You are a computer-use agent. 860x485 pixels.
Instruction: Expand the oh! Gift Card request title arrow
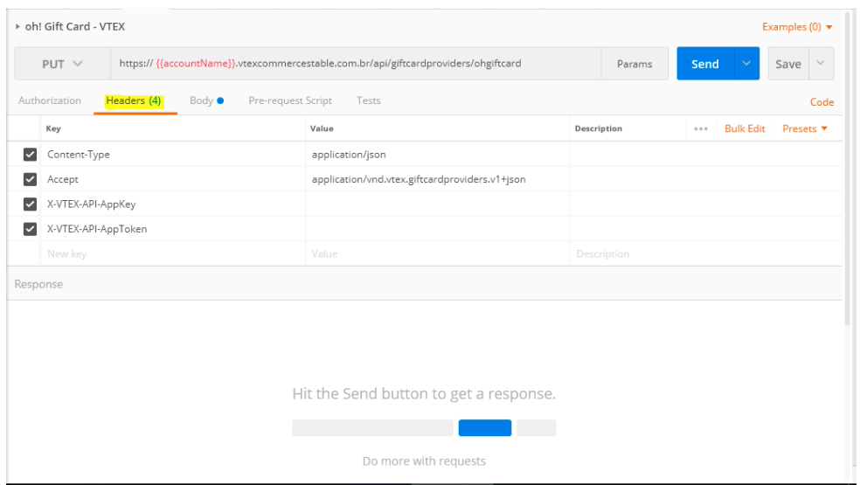click(18, 27)
